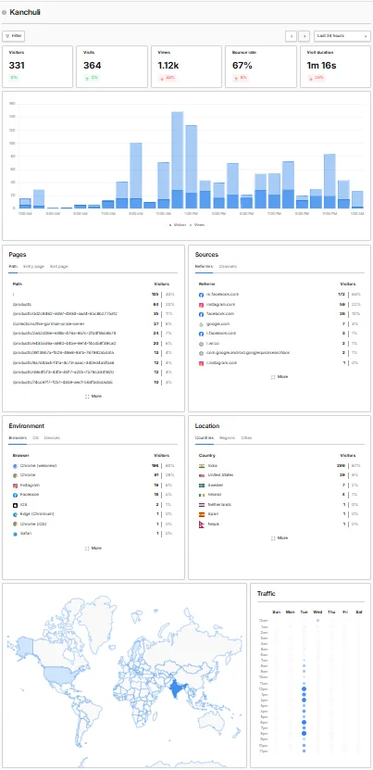Click the tallest chart bar at 12:00 PM
The height and width of the screenshot is (770, 373).
[177, 160]
